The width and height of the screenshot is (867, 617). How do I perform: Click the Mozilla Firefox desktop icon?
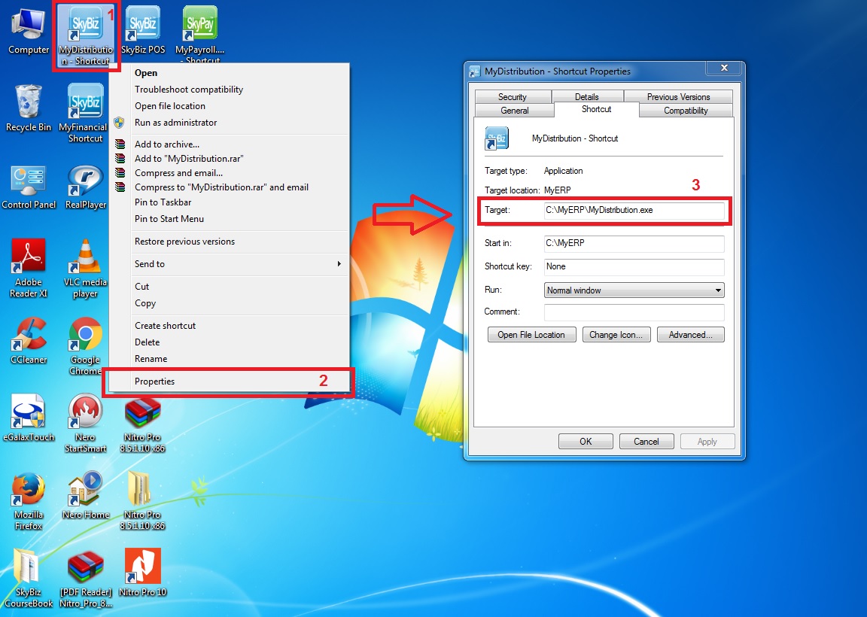coord(29,491)
